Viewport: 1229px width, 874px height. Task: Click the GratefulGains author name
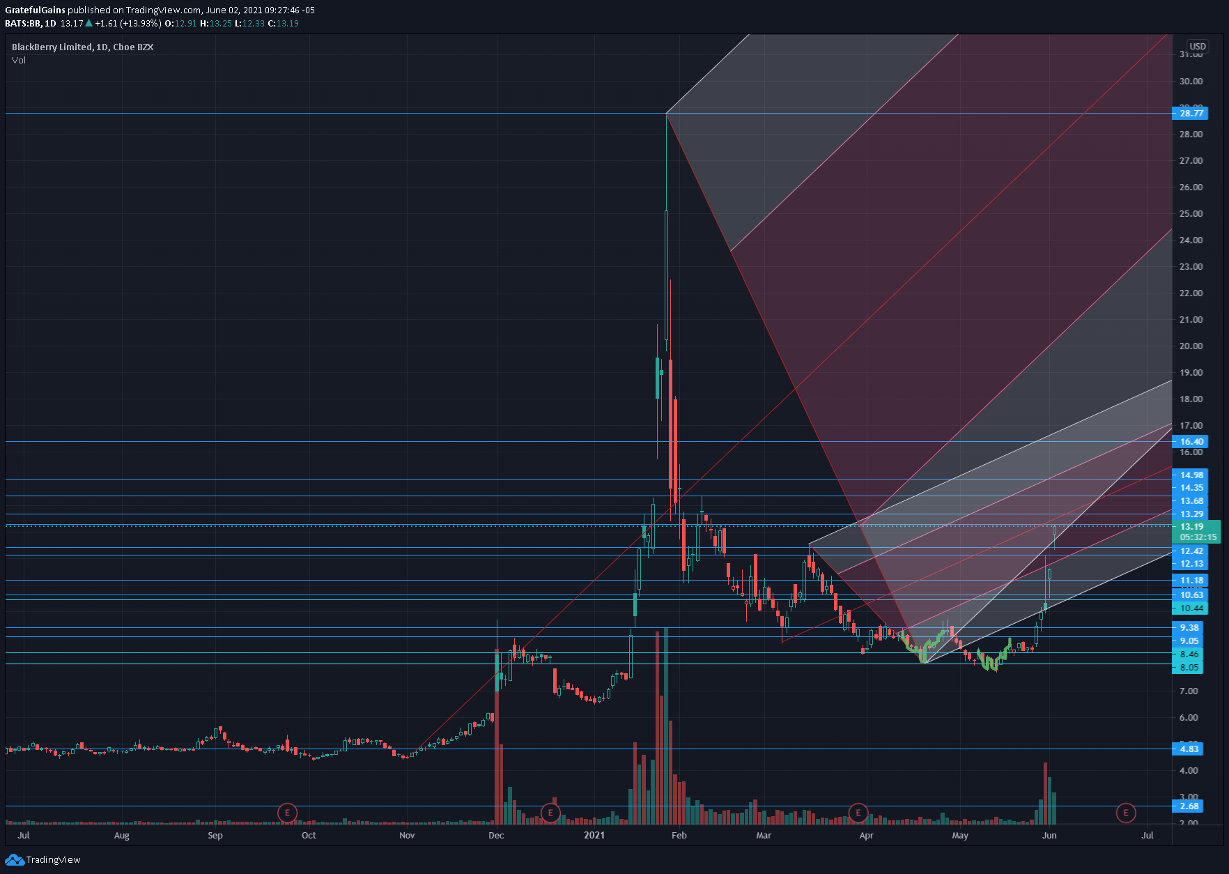(35, 10)
